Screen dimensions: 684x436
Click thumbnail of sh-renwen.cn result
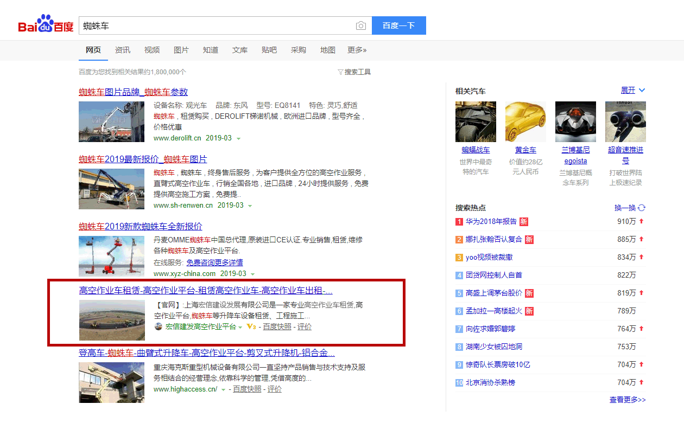[111, 189]
